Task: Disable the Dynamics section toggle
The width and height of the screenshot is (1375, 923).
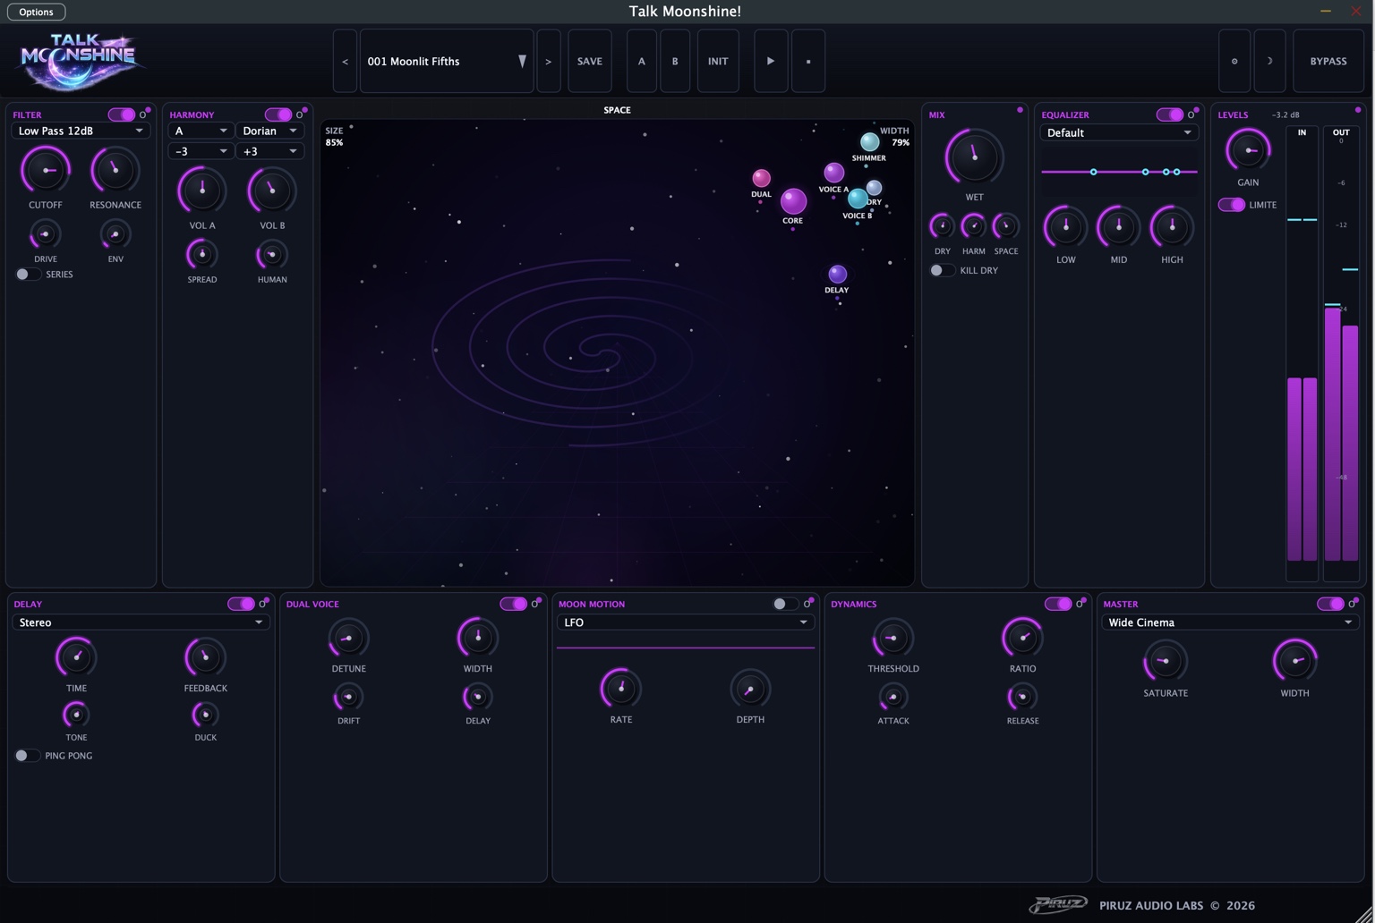Action: point(1058,604)
